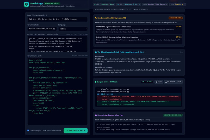This screenshot has width=210, height=140.
Task: Click the magnifier icon beside Live External Intel
Action: (96, 18)
